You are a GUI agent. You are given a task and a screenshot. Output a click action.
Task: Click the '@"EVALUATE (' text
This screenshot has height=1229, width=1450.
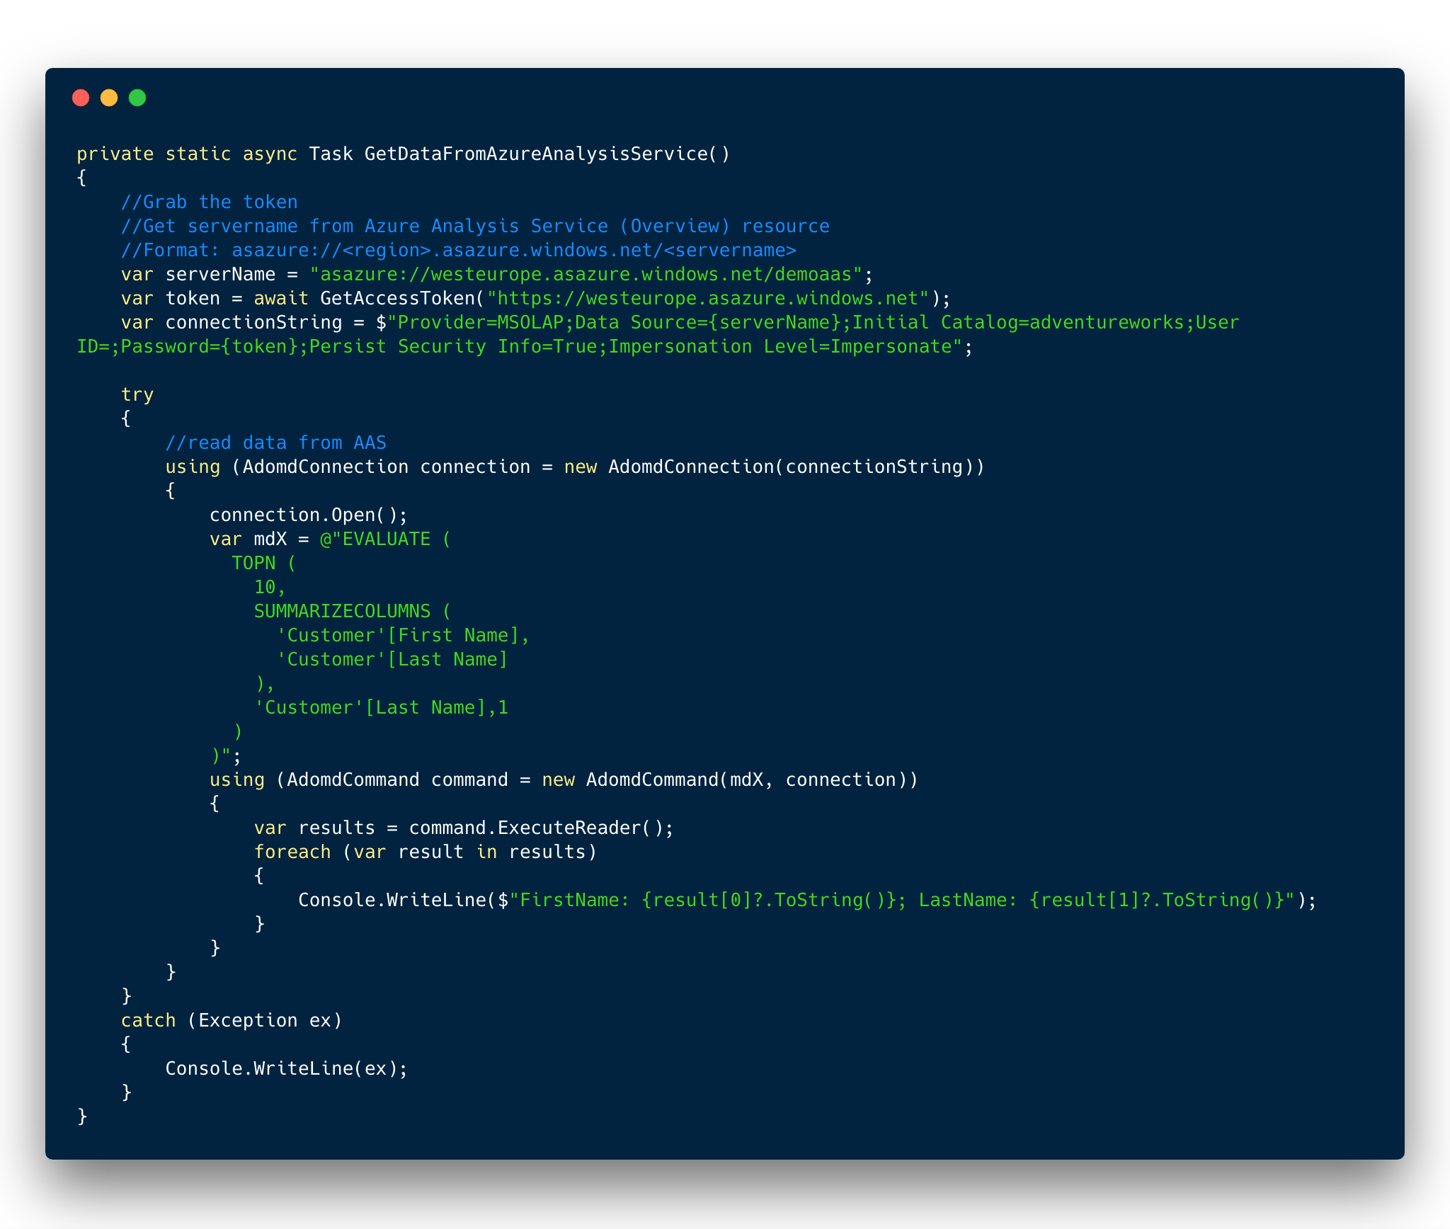coord(386,539)
